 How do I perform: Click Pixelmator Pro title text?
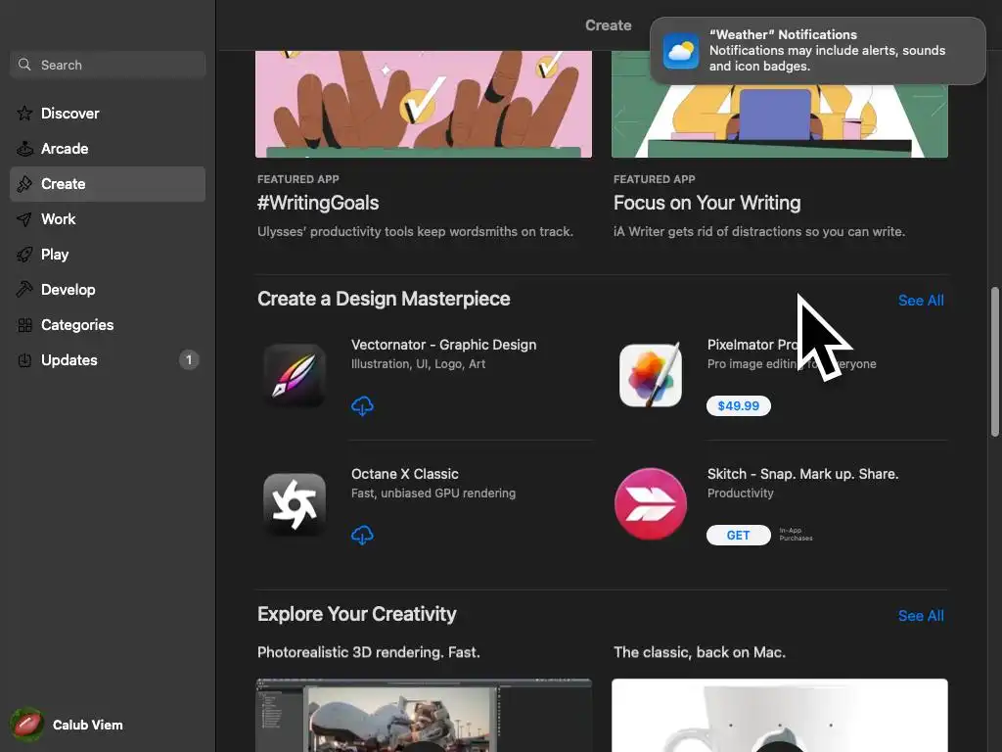(752, 345)
